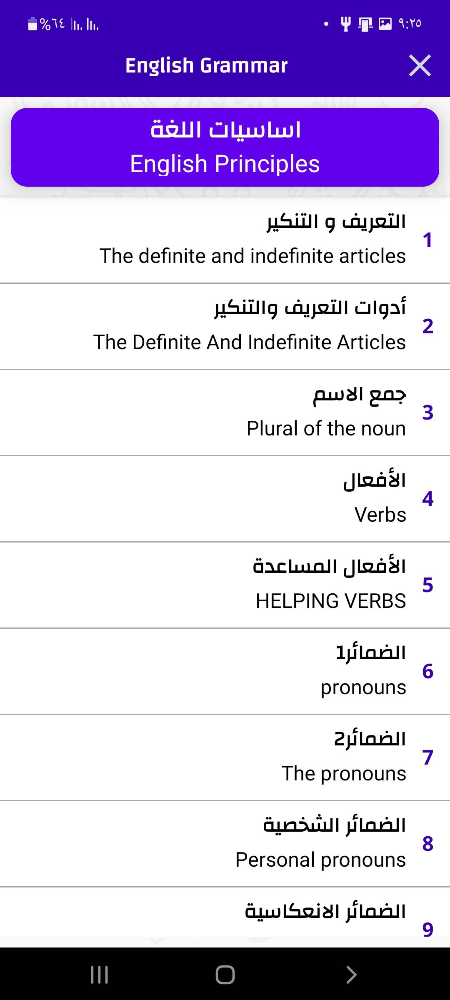Open lesson 6 pronouns

pos(225,671)
